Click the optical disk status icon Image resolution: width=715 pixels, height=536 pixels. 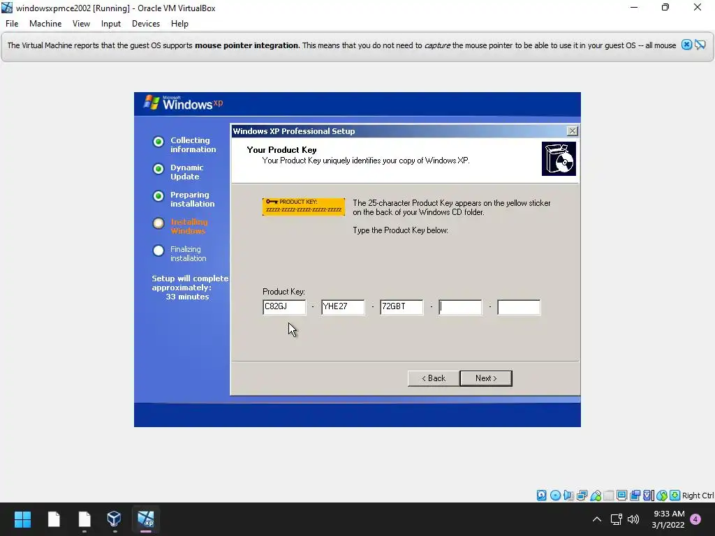555,495
